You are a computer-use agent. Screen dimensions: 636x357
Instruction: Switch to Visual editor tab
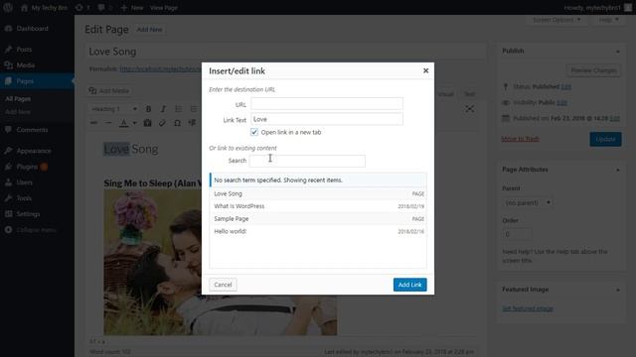point(445,94)
